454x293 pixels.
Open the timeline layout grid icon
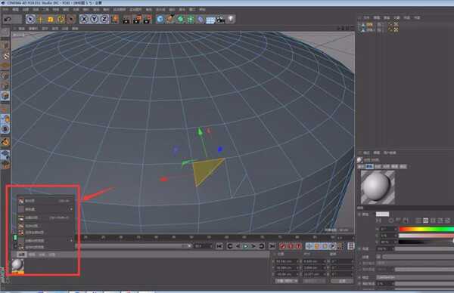pos(350,246)
